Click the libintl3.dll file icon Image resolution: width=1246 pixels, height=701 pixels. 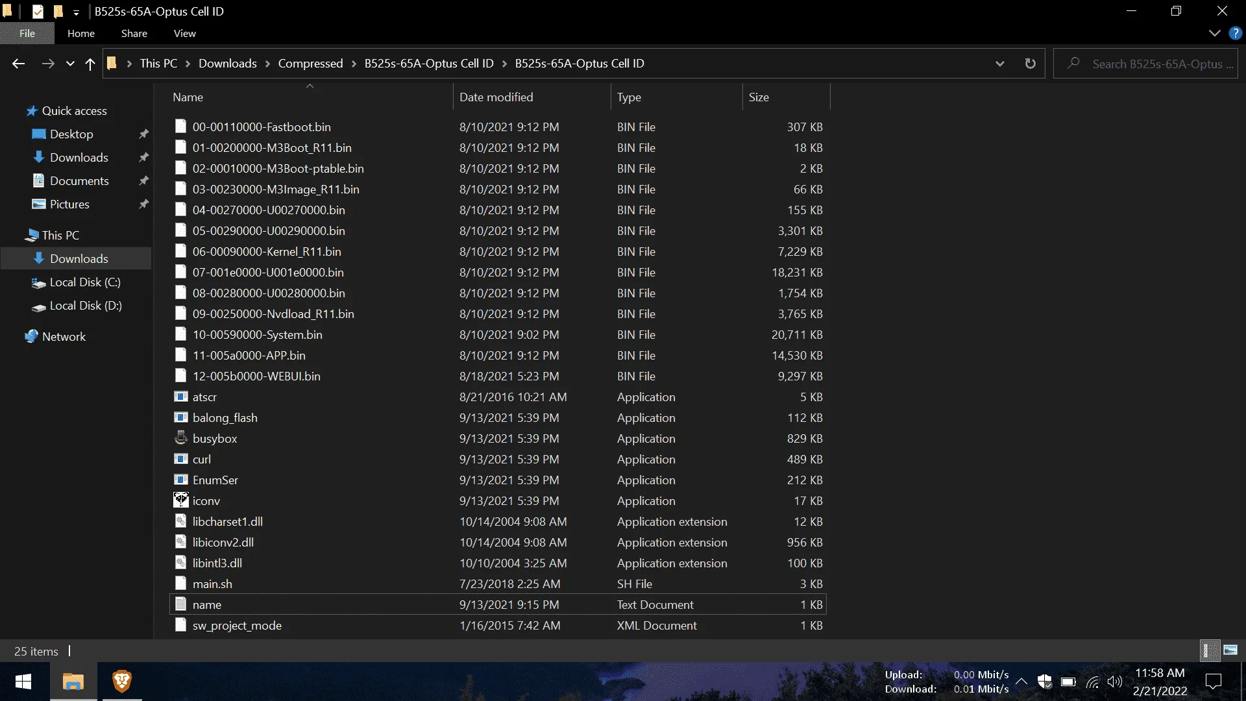point(181,563)
